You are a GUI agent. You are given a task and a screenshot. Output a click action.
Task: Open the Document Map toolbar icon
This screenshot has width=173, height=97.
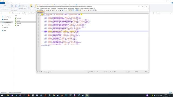tap(81, 10)
